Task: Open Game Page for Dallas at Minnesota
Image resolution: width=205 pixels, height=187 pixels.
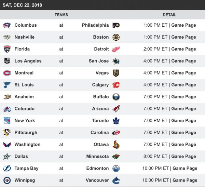Action: coord(183,157)
